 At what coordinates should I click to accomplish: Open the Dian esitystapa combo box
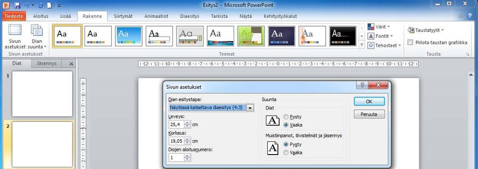click(211, 107)
